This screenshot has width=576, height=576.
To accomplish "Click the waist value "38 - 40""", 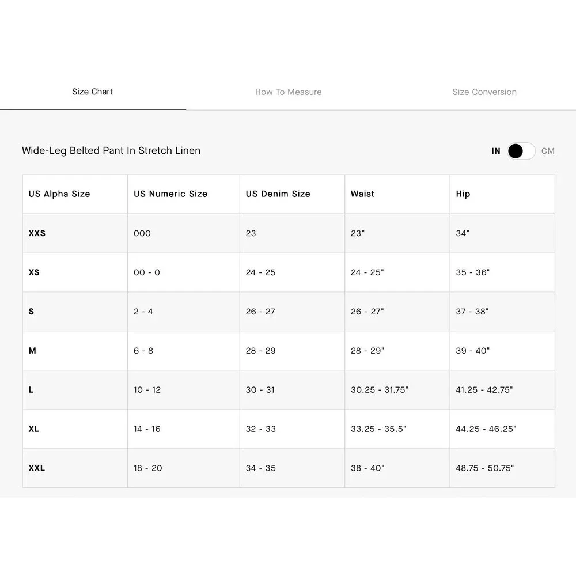I will coord(367,468).
